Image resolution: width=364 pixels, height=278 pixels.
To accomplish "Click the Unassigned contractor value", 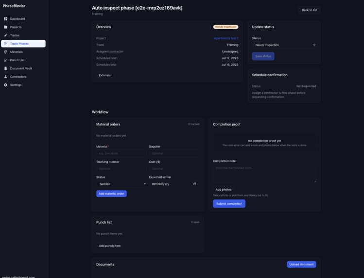I will (x=230, y=51).
